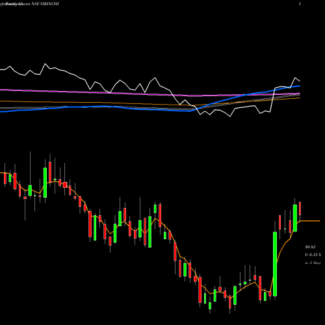The width and height of the screenshot is (325, 325).
Task: Click the magenta moving average line
Action: pyautogui.click(x=150, y=94)
